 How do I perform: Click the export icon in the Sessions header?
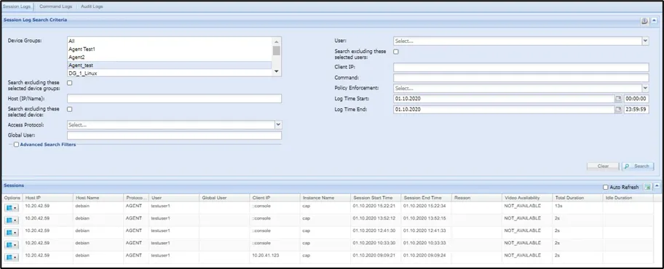(x=647, y=187)
